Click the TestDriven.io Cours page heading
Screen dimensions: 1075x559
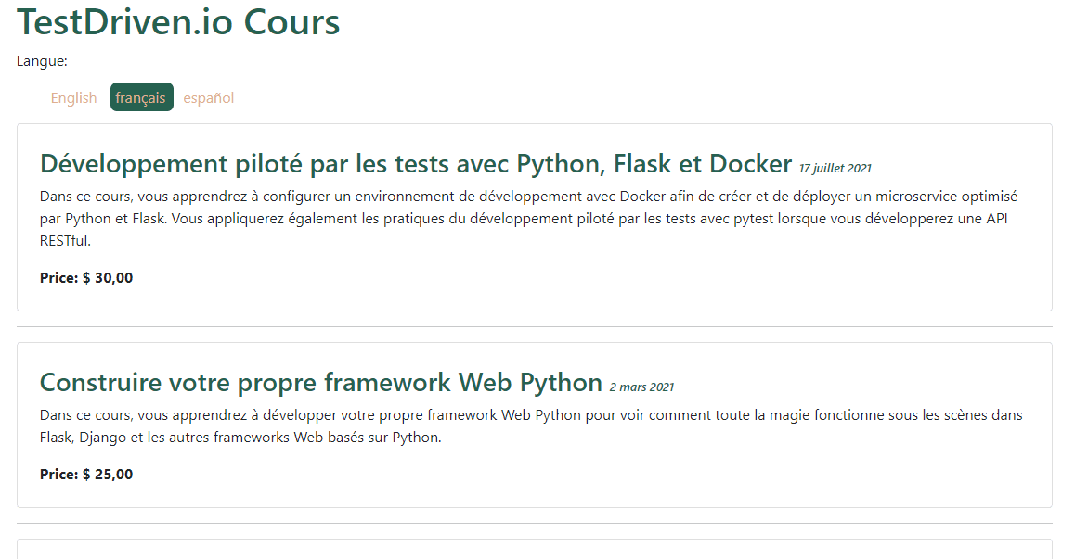coord(178,22)
